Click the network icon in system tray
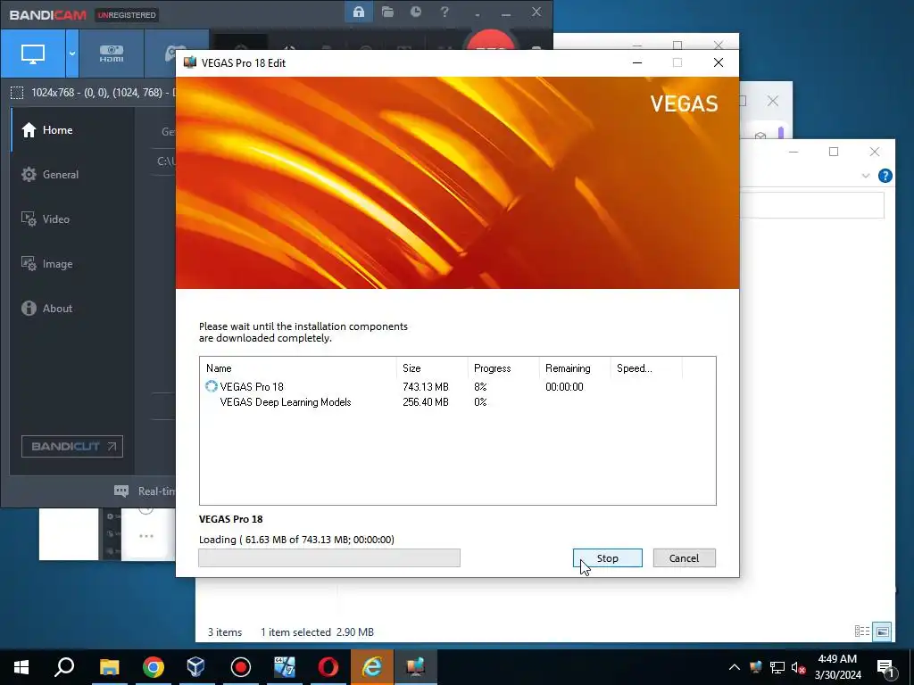This screenshot has height=685, width=914. (x=777, y=667)
